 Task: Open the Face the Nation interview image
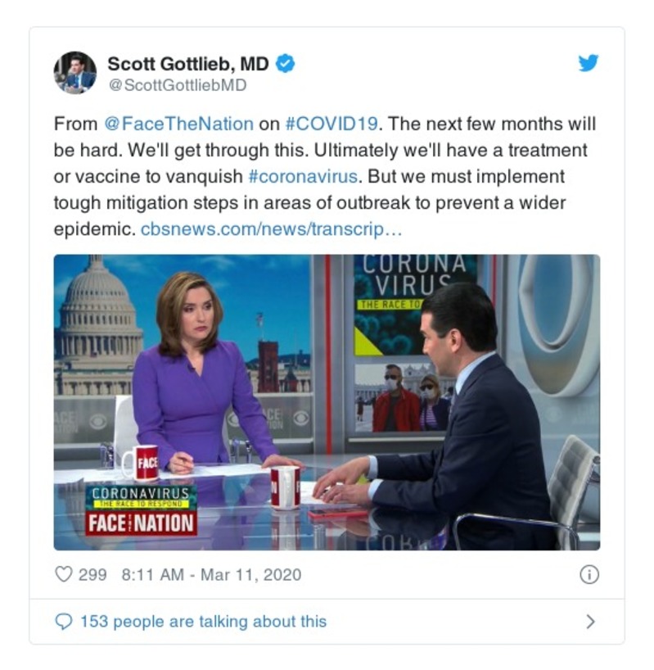click(x=327, y=402)
